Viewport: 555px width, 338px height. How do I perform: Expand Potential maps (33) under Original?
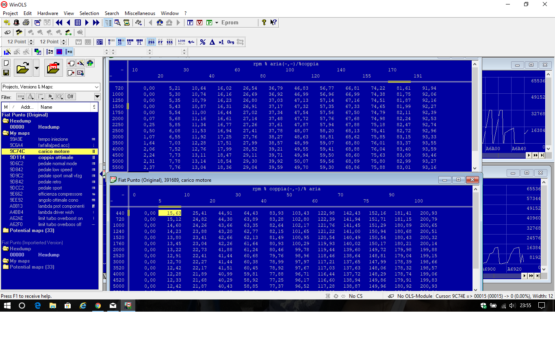click(x=6, y=230)
